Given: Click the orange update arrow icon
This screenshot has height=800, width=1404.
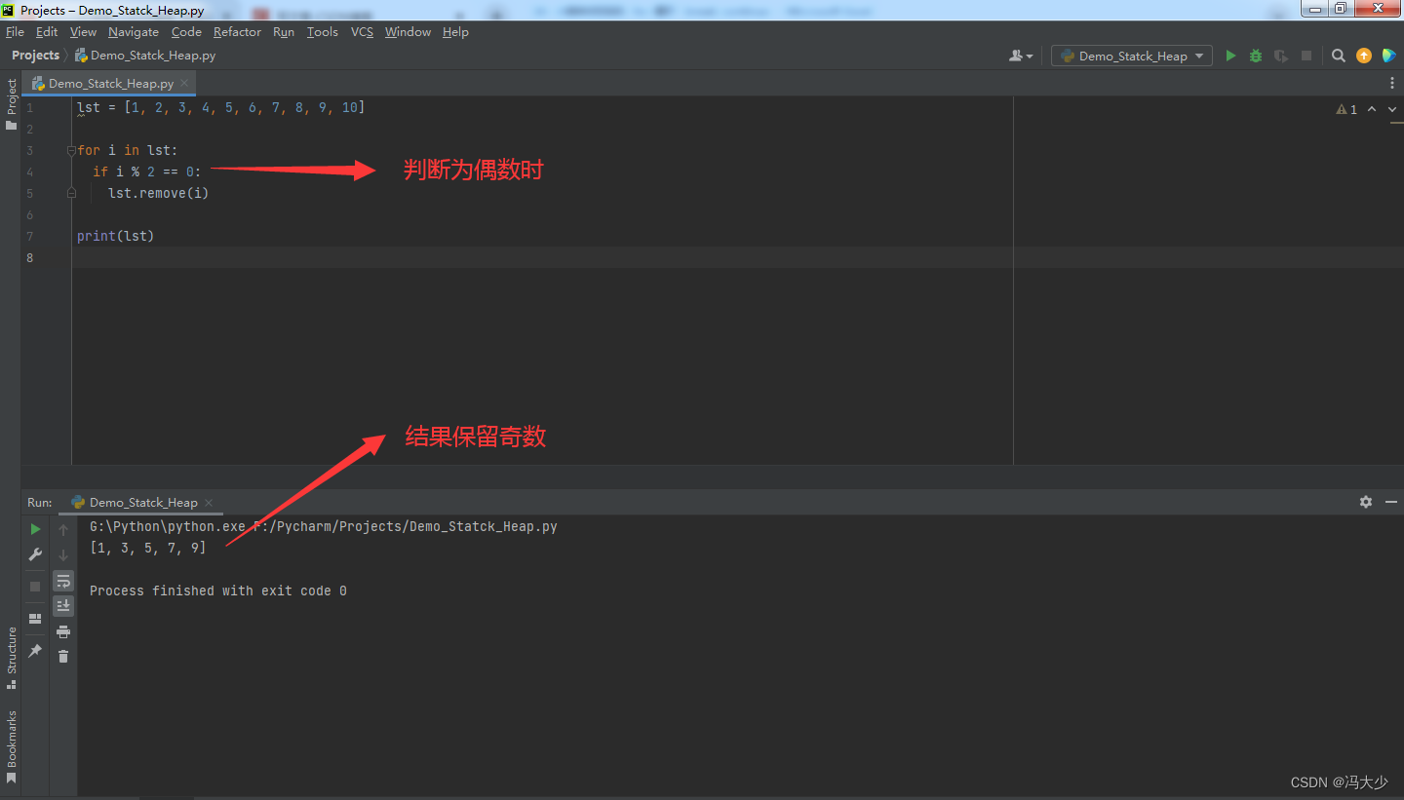Looking at the screenshot, I should pos(1364,56).
